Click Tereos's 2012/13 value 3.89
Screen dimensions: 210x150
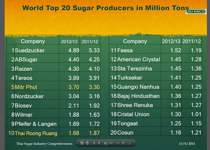tap(74, 78)
